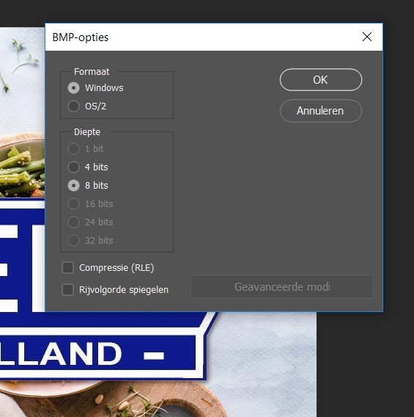414x417 pixels.
Task: Confirm BMP options with OK
Action: [321, 80]
